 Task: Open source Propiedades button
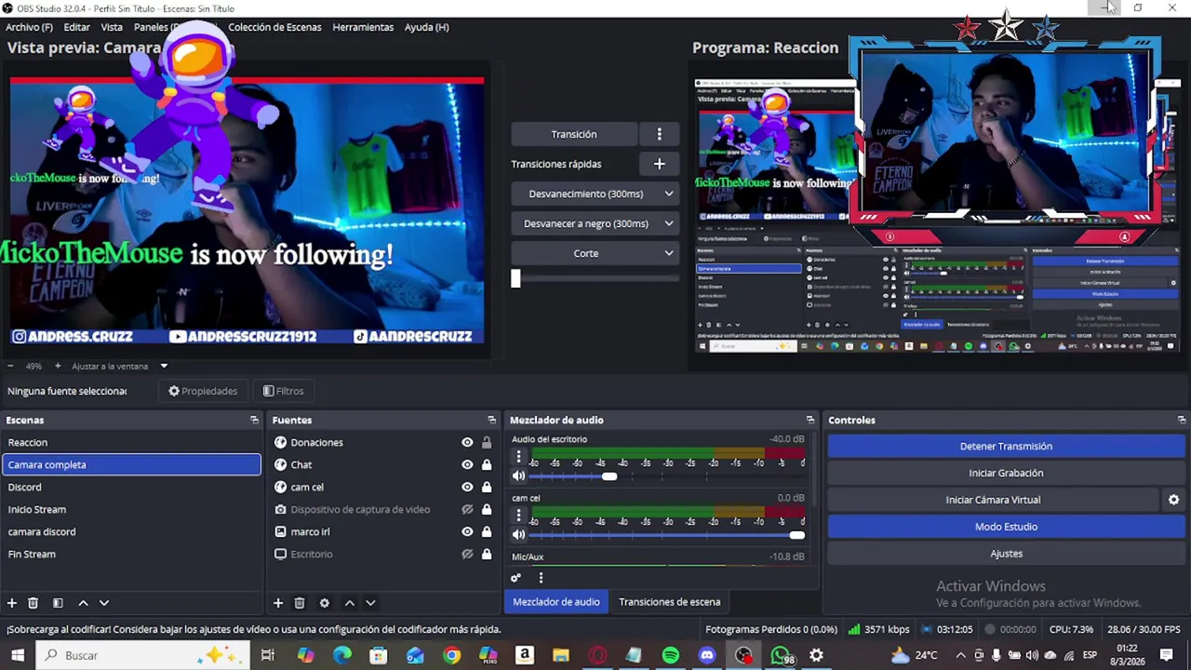point(203,391)
